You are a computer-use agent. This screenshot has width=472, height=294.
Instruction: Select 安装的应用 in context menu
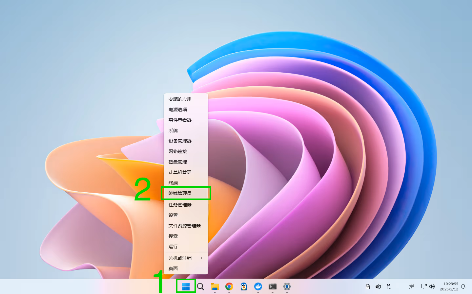coord(186,99)
